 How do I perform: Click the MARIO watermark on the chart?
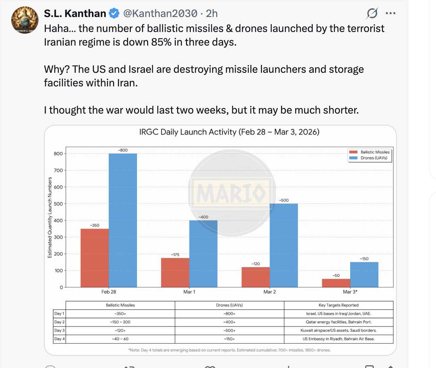pos(232,193)
